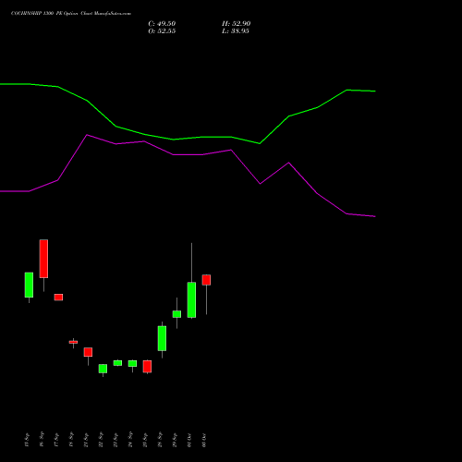Screen dimensions: 462x462
Task: Click the green upper band line
Action: (188, 139)
